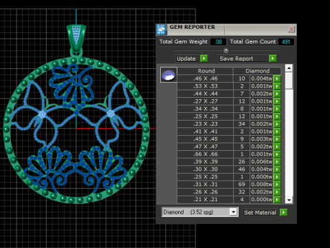The height and width of the screenshot is (248, 330).
Task: Click scroll down arrow in gem list
Action: click(x=289, y=200)
